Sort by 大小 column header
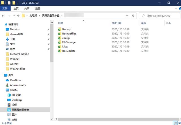The image size is (181, 125). (x=168, y=23)
